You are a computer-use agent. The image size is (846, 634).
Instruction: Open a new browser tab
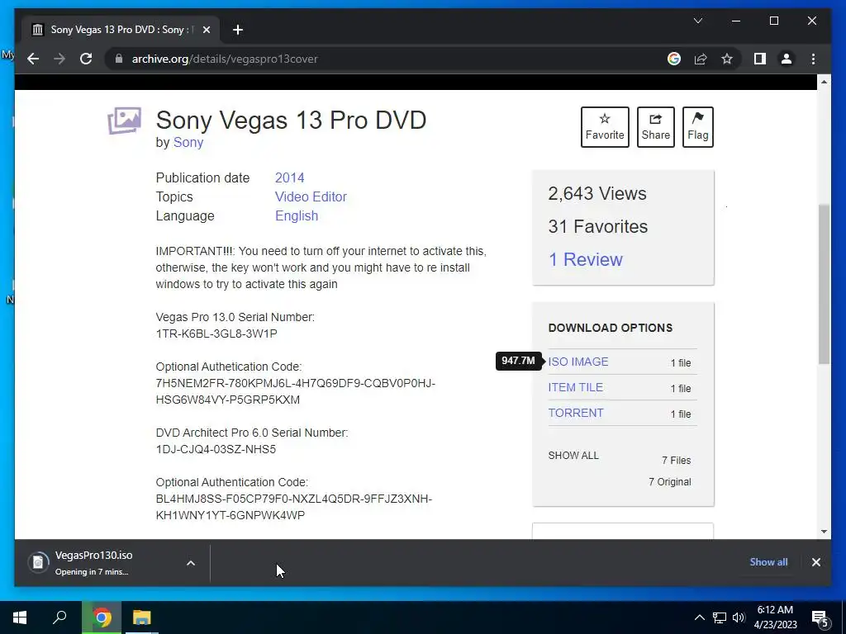click(238, 30)
